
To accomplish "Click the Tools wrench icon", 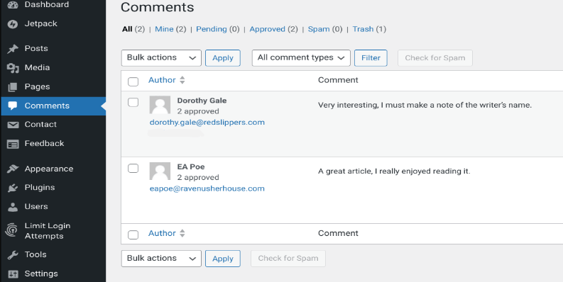I will click(13, 255).
